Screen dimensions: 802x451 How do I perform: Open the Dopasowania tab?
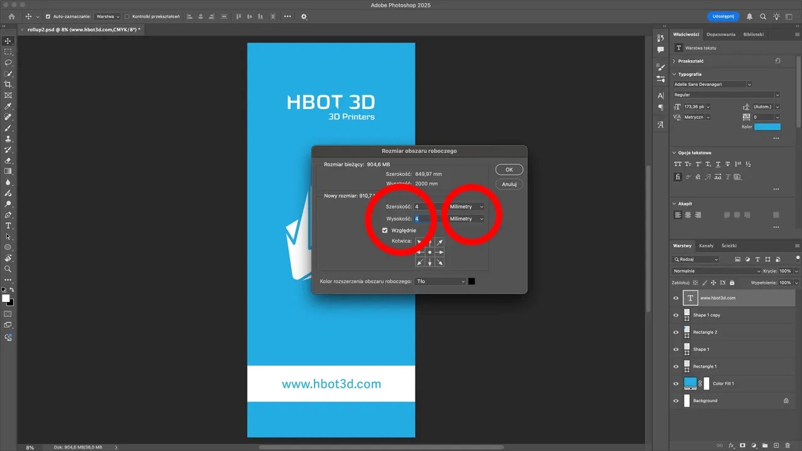[x=721, y=34]
